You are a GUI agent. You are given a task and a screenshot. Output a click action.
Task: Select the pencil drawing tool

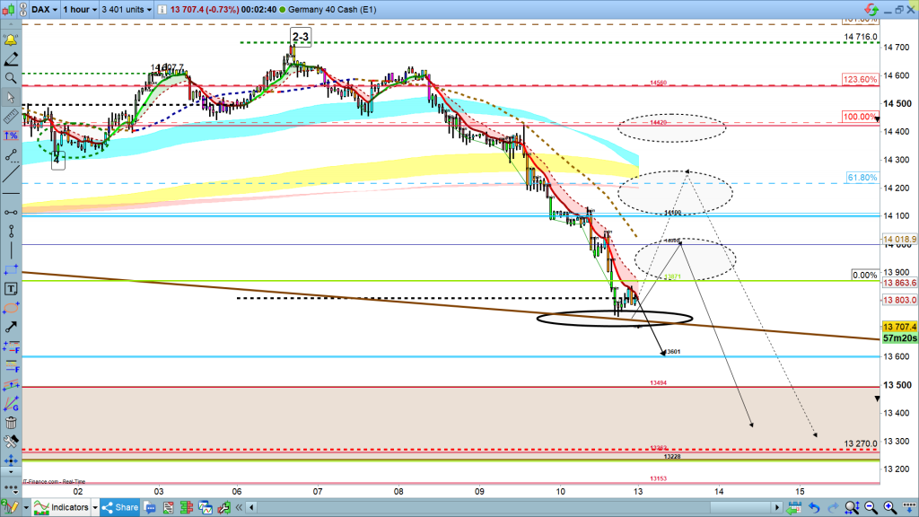pos(11,60)
